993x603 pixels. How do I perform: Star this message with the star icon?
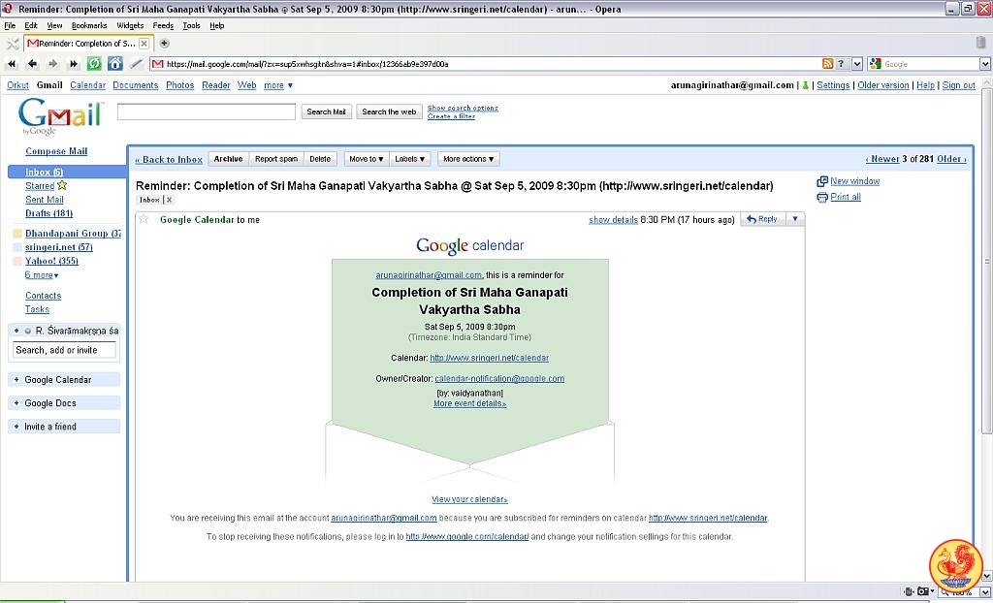point(144,219)
